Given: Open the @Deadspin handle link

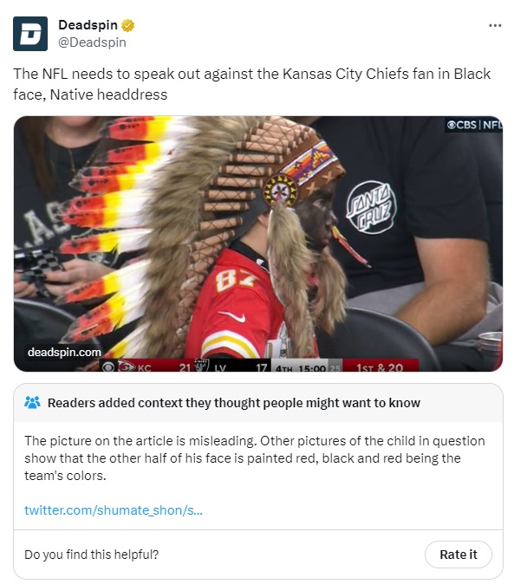Looking at the screenshot, I should pyautogui.click(x=92, y=42).
